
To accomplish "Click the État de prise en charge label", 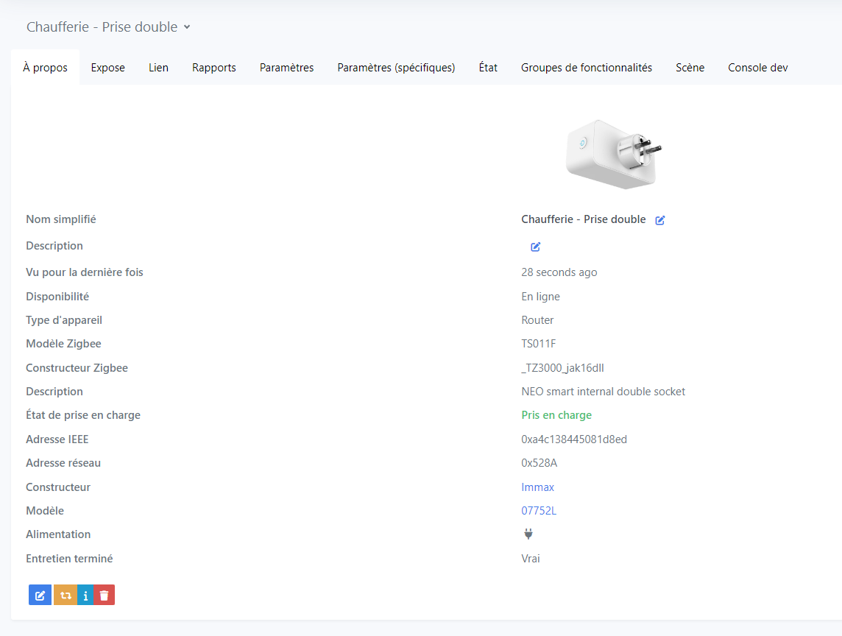I will pyautogui.click(x=83, y=415).
